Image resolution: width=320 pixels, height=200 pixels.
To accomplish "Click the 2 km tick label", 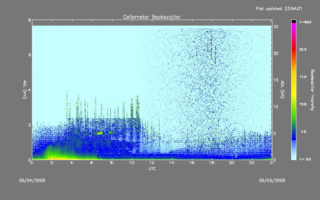I will coord(30,125).
